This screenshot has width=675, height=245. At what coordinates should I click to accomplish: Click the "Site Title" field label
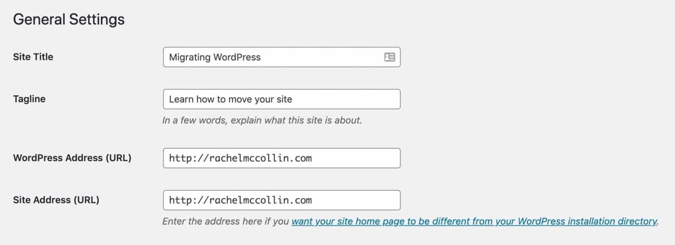pos(33,57)
